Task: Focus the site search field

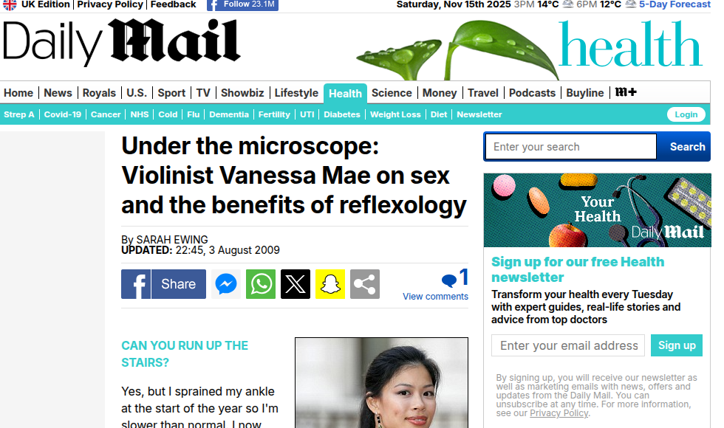Action: [x=570, y=147]
